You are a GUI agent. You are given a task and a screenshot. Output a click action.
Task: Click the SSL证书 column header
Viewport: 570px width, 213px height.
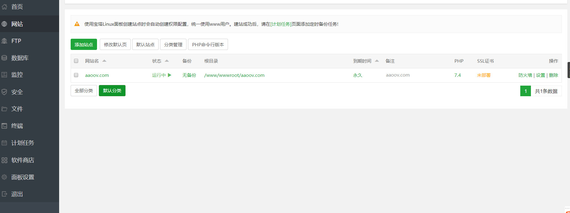pos(485,61)
